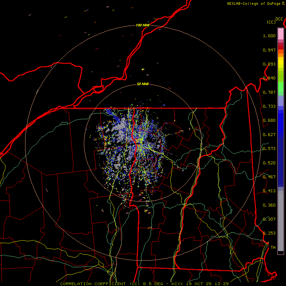This screenshot has width=286, height=286.
Task: Pick the pink segment of the color bar
Action: (281, 34)
